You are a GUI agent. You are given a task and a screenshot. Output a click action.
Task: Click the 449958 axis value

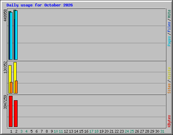pos(5,15)
